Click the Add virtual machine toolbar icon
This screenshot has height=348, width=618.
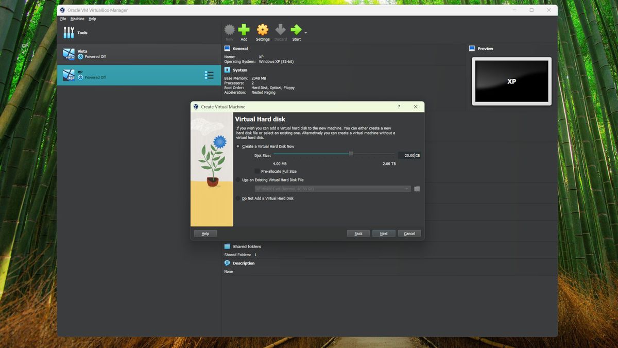click(244, 30)
